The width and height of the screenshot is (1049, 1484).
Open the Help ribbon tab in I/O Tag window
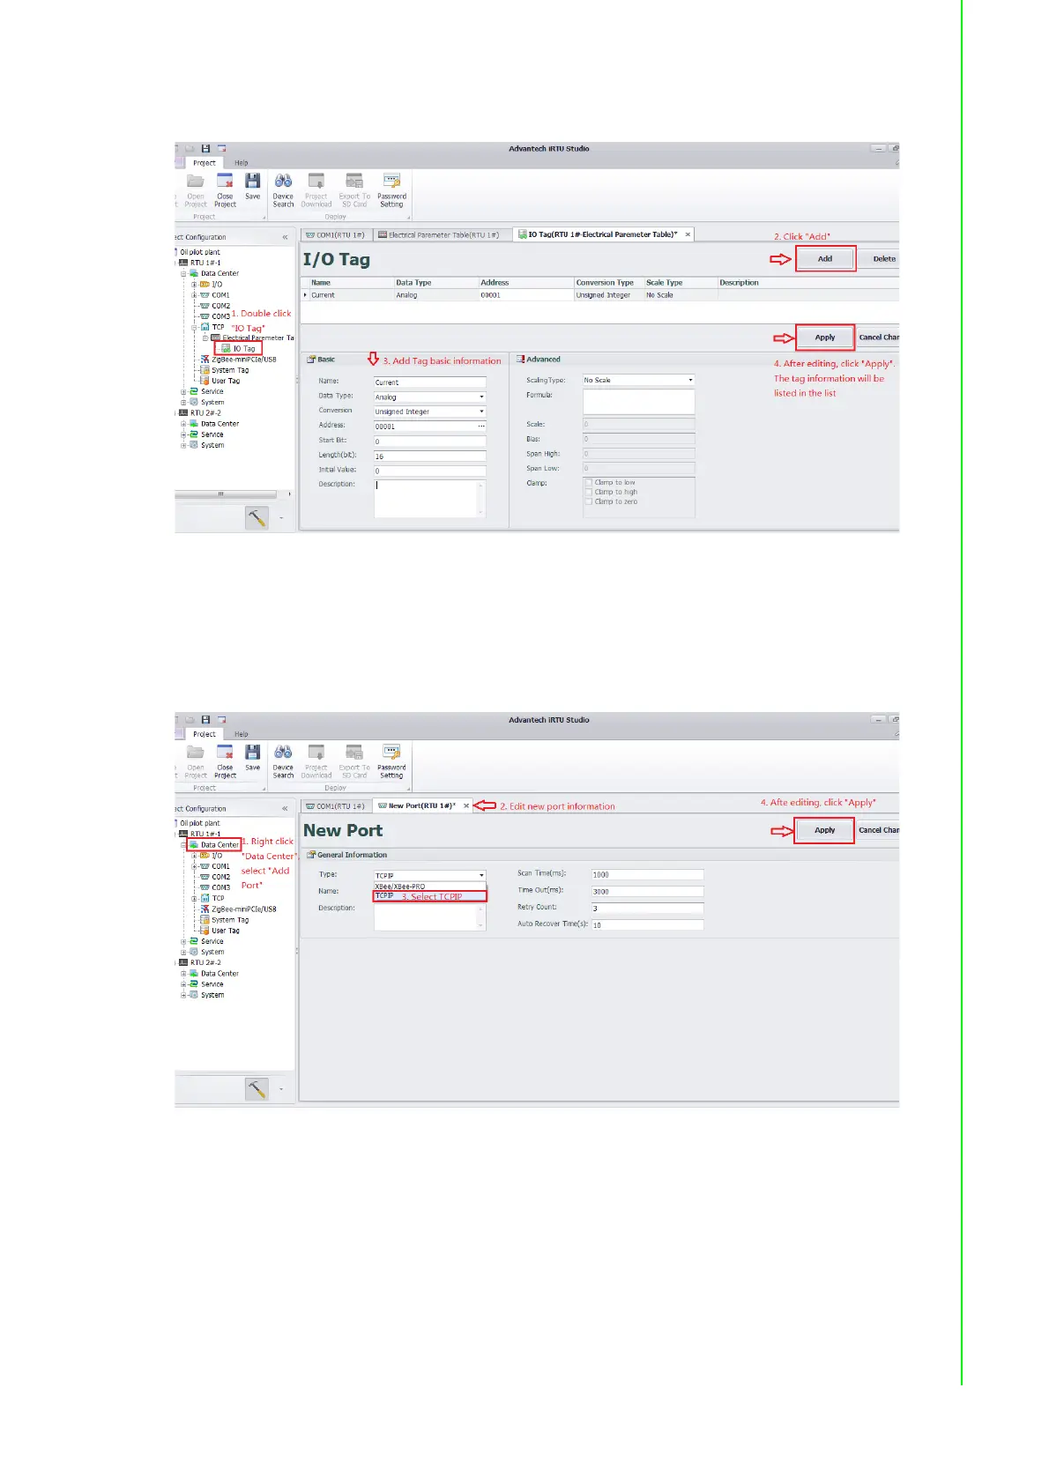pos(241,163)
